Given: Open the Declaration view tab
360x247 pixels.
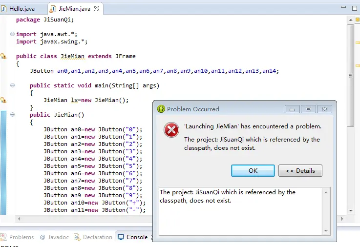Looking at the screenshot, I should 93,237.
